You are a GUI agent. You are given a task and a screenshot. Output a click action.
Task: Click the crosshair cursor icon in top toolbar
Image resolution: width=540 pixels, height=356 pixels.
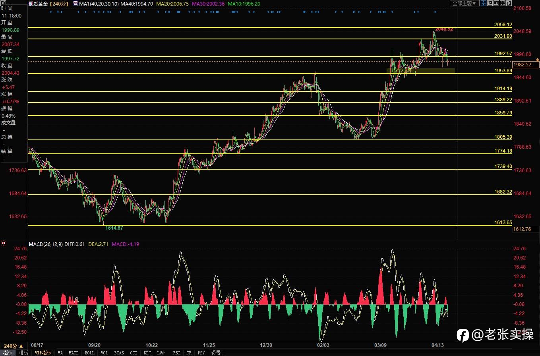tap(484, 3)
